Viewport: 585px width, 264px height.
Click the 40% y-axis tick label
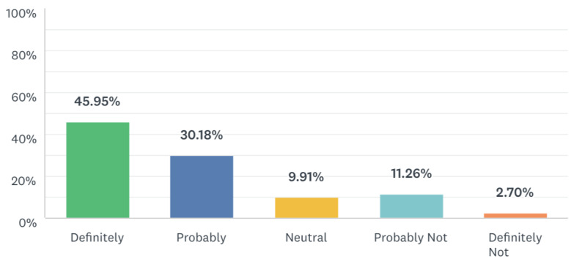(x=23, y=139)
